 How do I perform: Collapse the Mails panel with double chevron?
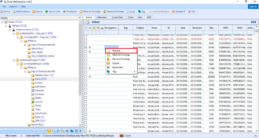(80, 17)
